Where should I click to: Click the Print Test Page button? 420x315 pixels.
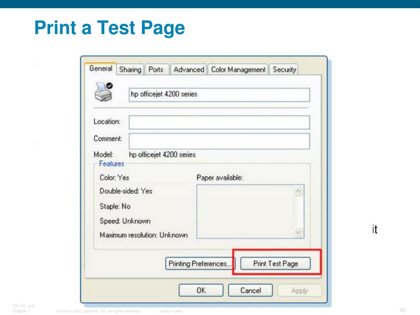pos(276,264)
